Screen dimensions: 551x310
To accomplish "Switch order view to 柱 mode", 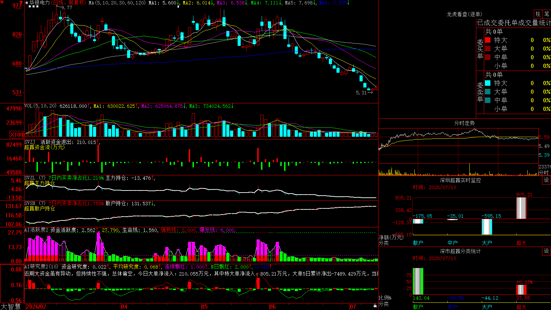I will (538, 14).
